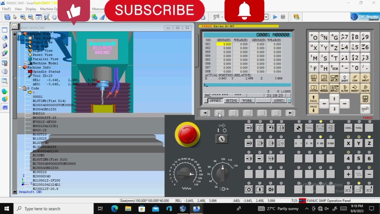The width and height of the screenshot is (380, 214).
Task: Collapse the Machine Info tree node
Action: pyautogui.click(x=20, y=67)
